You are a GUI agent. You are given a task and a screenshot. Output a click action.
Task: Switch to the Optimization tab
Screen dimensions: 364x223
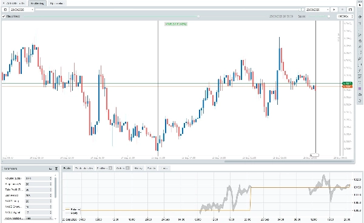click(57, 3)
